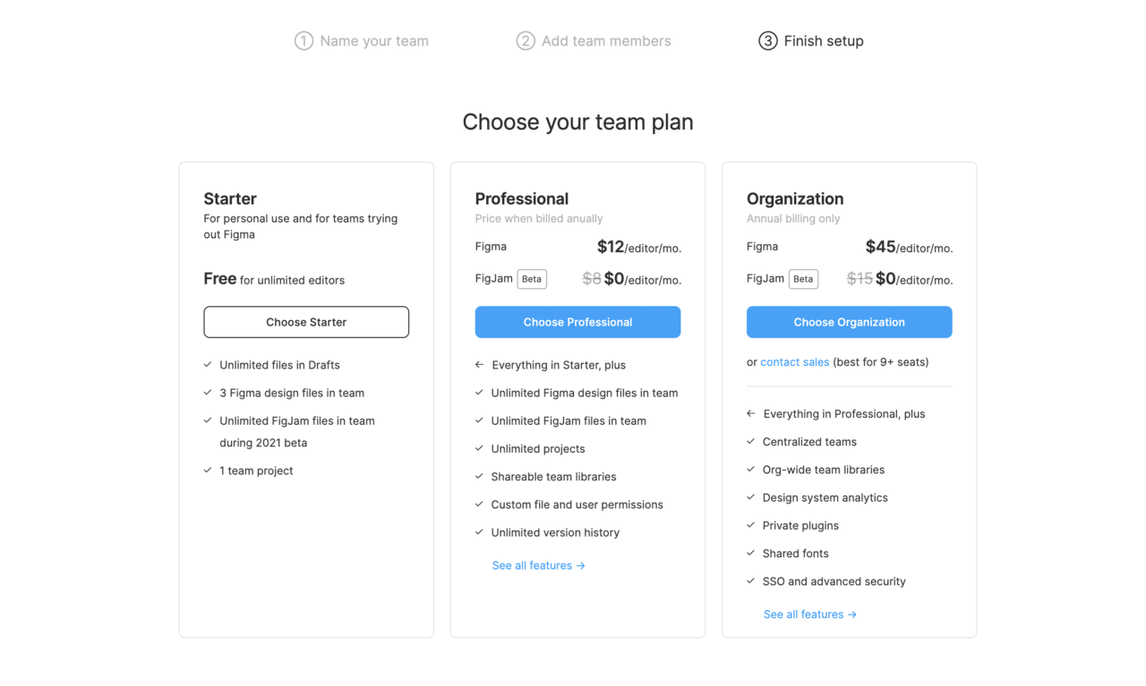
Task: Go to Add team members step
Action: coord(605,41)
